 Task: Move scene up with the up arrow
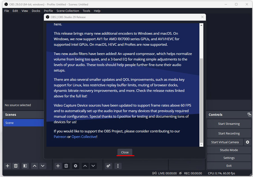point(35,166)
